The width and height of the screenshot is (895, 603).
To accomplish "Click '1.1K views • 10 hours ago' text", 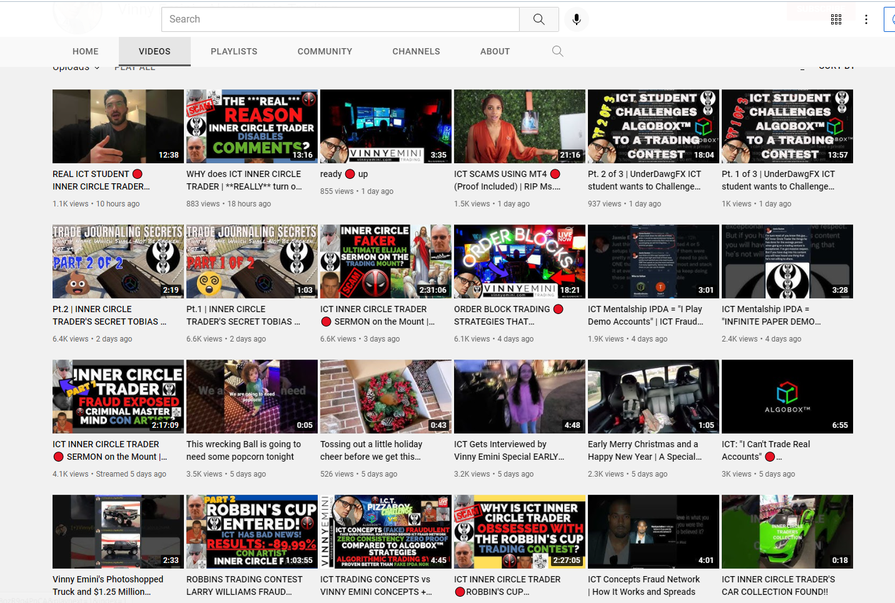I will (96, 204).
